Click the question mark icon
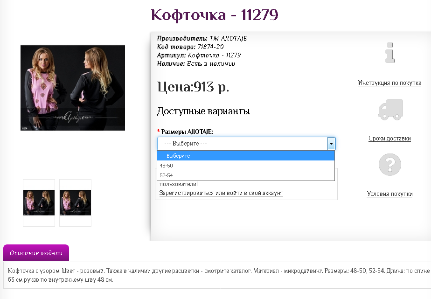Screen dimensions: 431x299 tap(390, 165)
